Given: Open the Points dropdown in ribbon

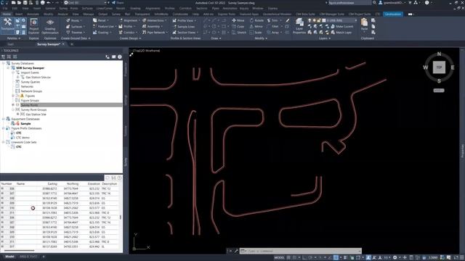Looking at the screenshot, I should 74,20.
